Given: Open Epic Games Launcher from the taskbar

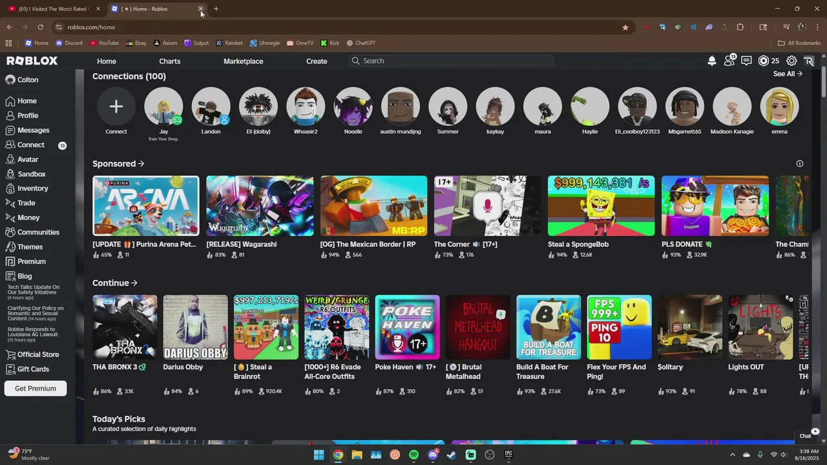Looking at the screenshot, I should point(508,455).
